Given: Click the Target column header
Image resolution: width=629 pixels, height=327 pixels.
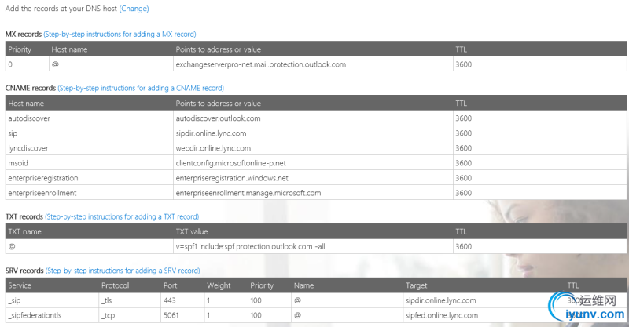Looking at the screenshot, I should [x=417, y=285].
